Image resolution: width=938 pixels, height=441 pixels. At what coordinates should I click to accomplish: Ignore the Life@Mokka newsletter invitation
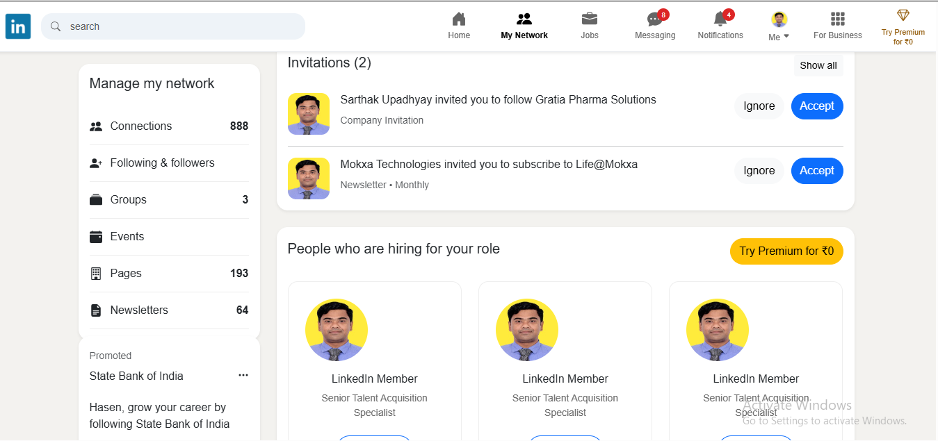[759, 171]
